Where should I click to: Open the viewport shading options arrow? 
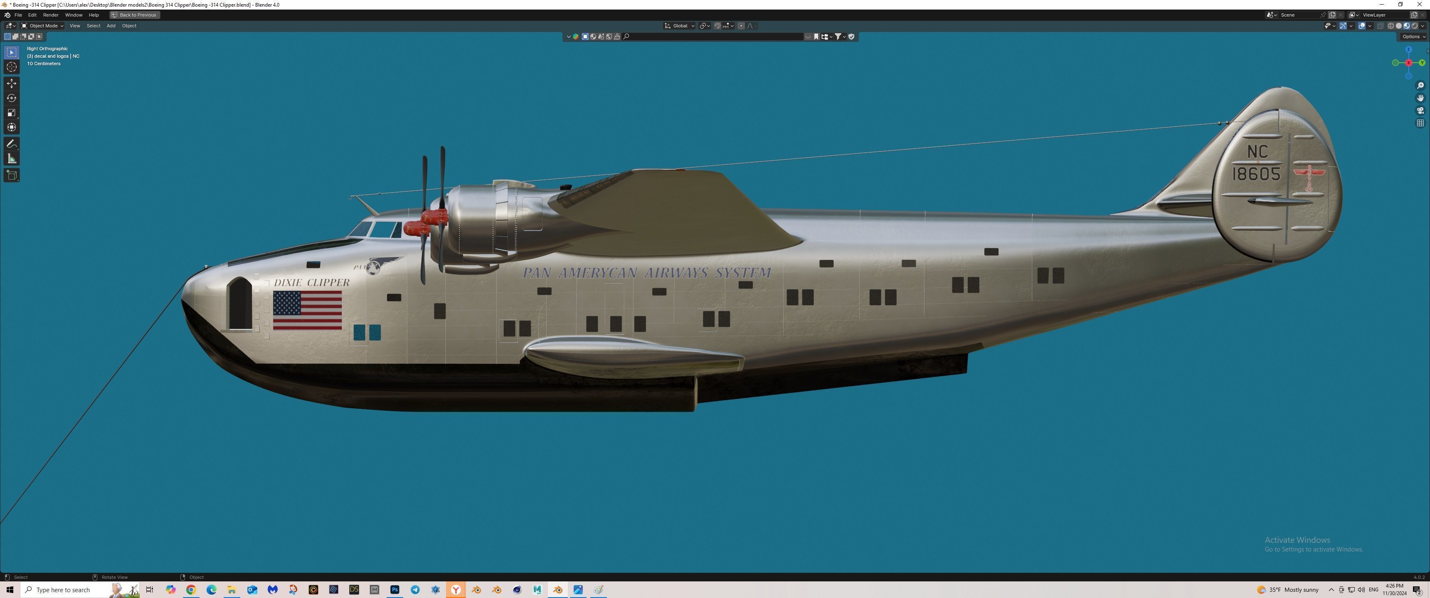1423,26
